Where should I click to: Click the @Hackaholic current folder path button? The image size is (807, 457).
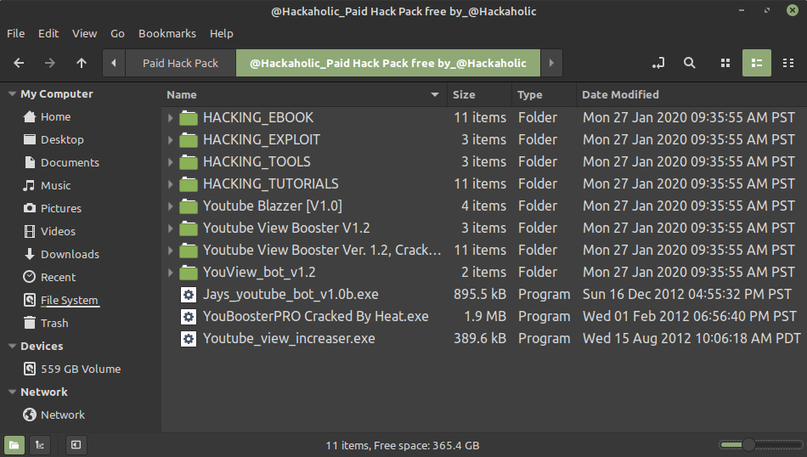[x=388, y=64]
